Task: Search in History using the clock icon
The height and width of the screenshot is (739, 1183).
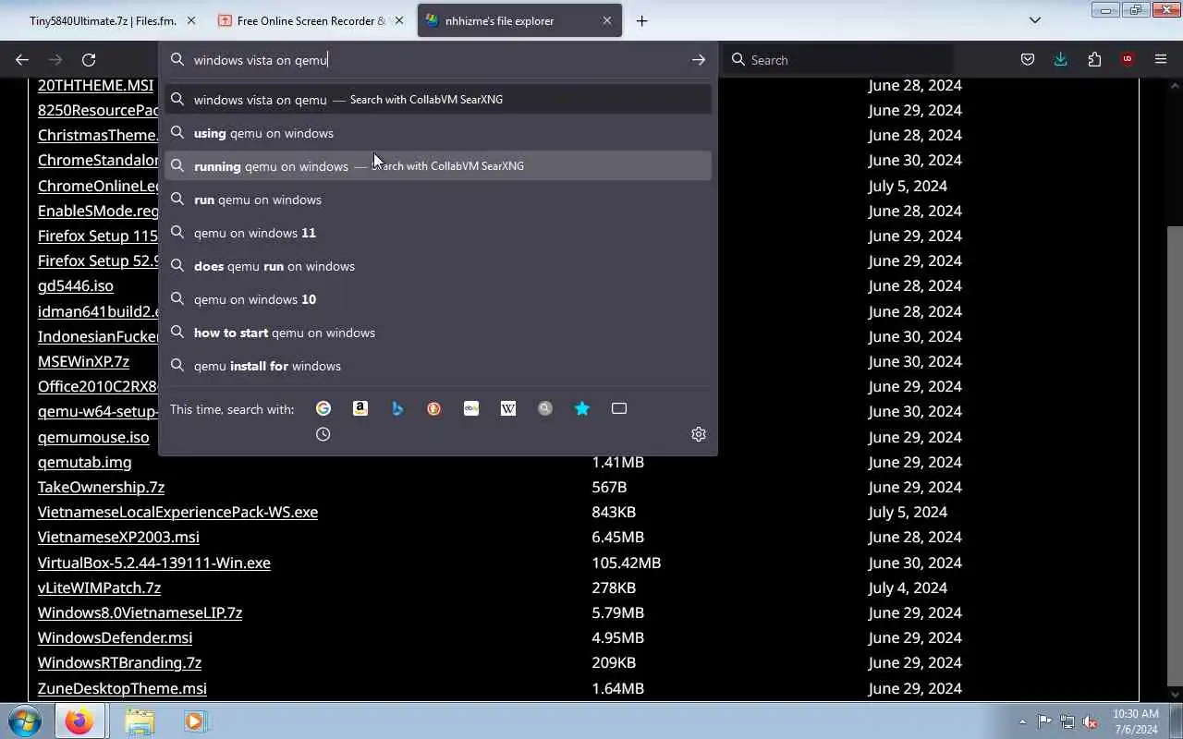Action: point(323,434)
